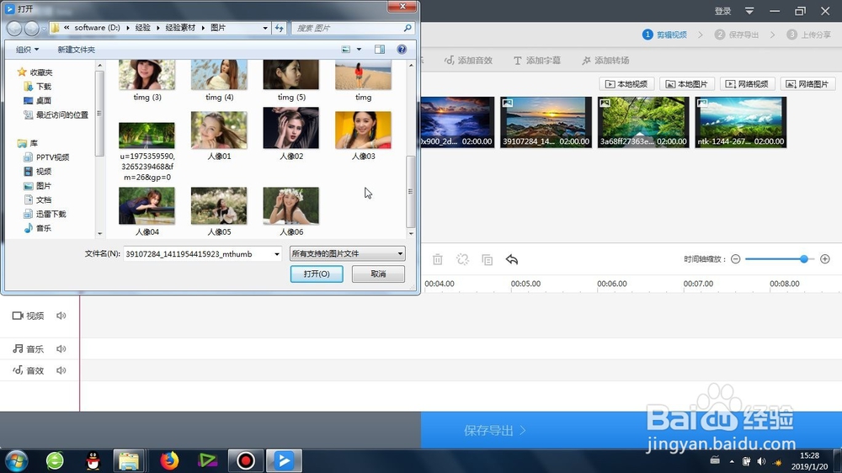This screenshot has width=842, height=473.
Task: Open help via question mark icon
Action: point(402,50)
